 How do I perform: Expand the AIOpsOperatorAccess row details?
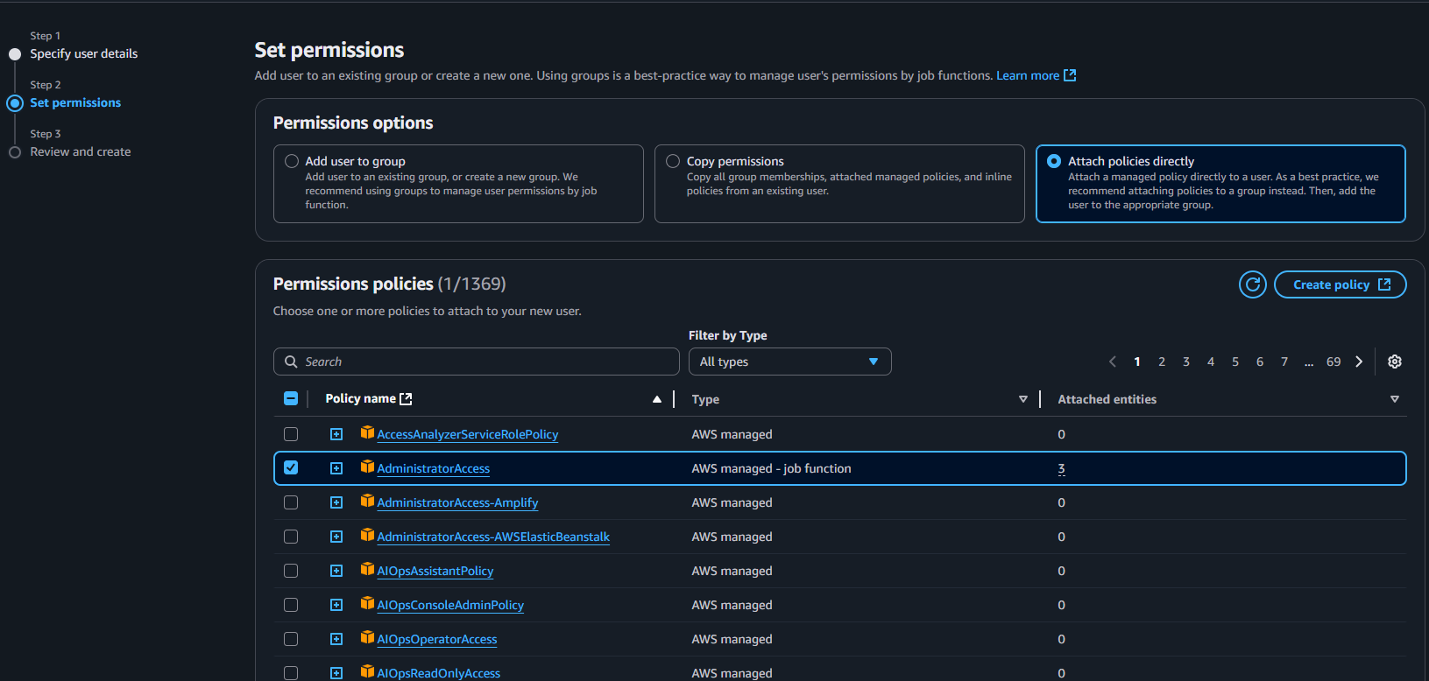(x=336, y=639)
